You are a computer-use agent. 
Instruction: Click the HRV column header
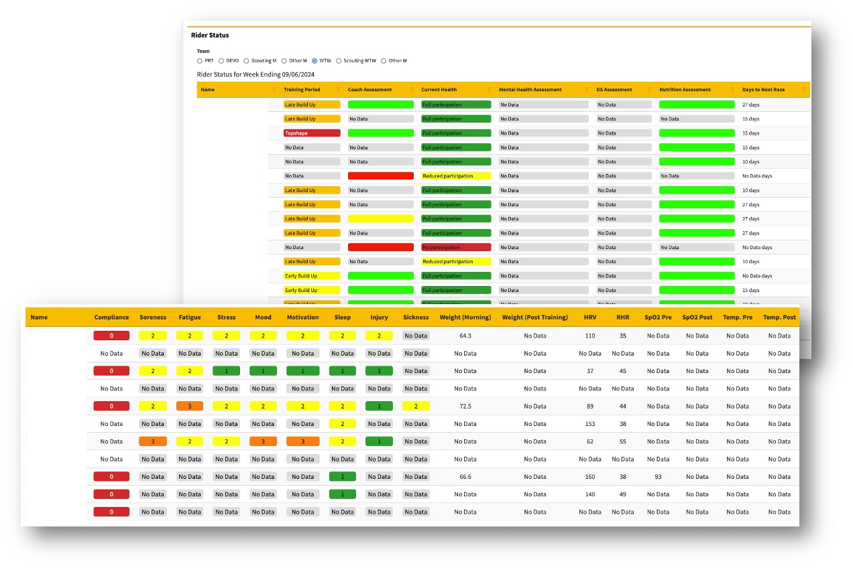pyautogui.click(x=590, y=317)
